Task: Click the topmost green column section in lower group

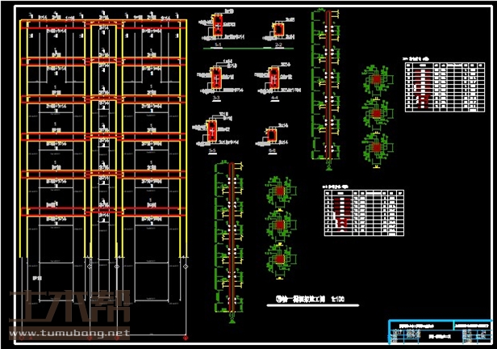Action: [x=279, y=191]
